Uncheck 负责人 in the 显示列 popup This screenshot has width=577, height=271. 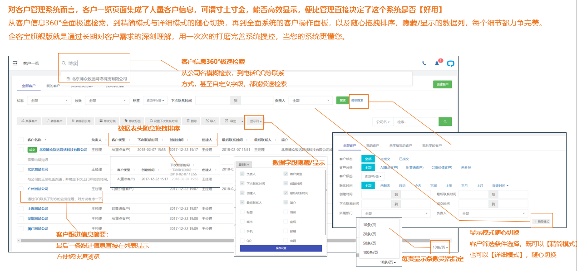pos(242,174)
